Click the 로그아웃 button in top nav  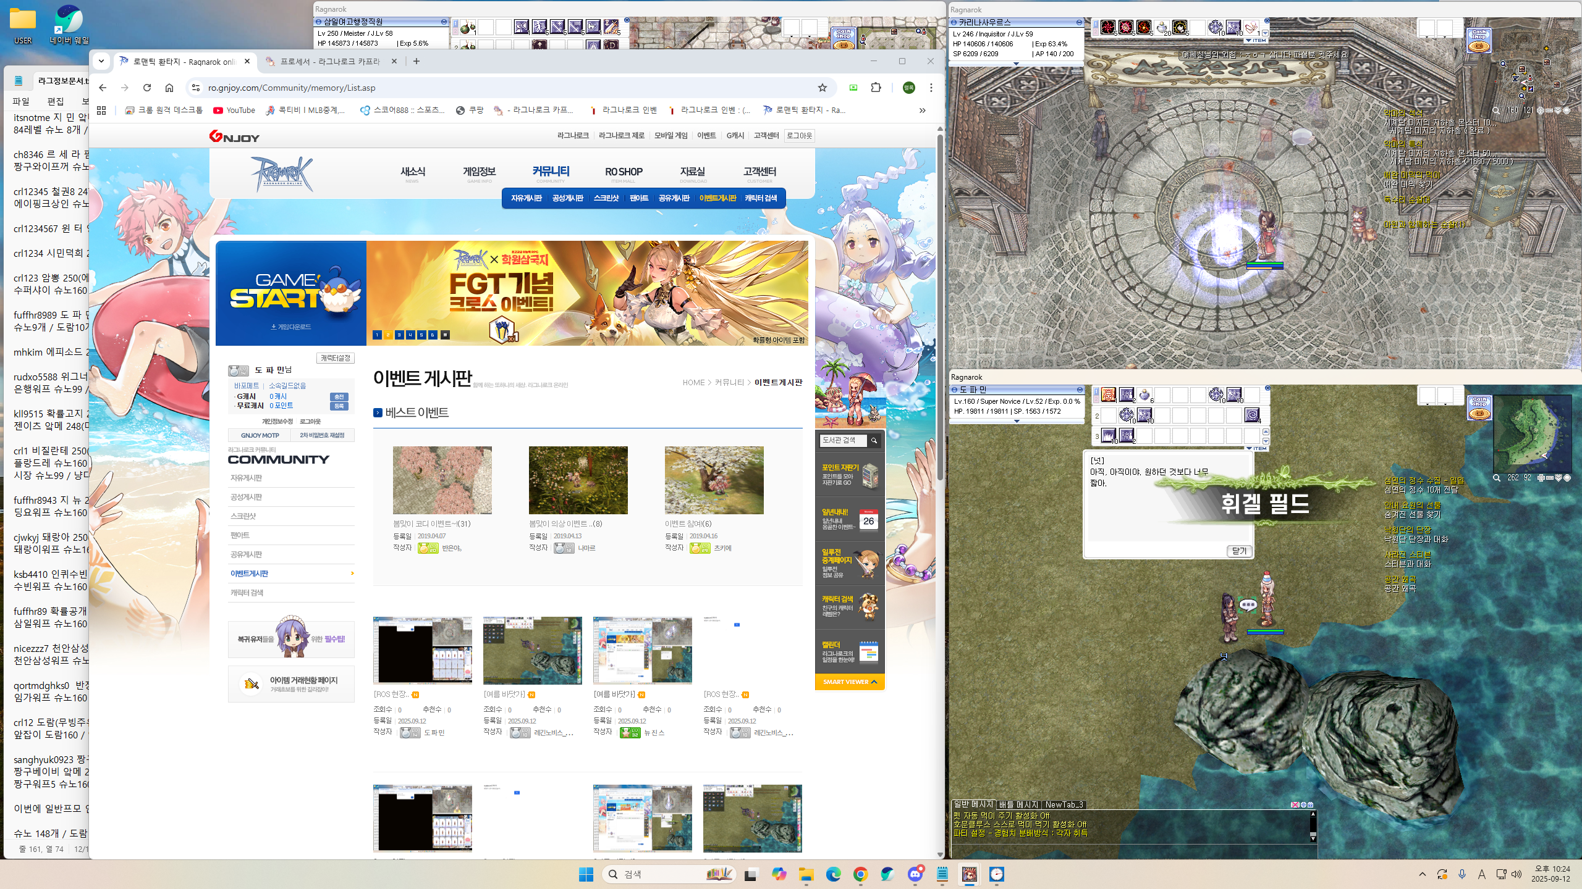(x=799, y=136)
